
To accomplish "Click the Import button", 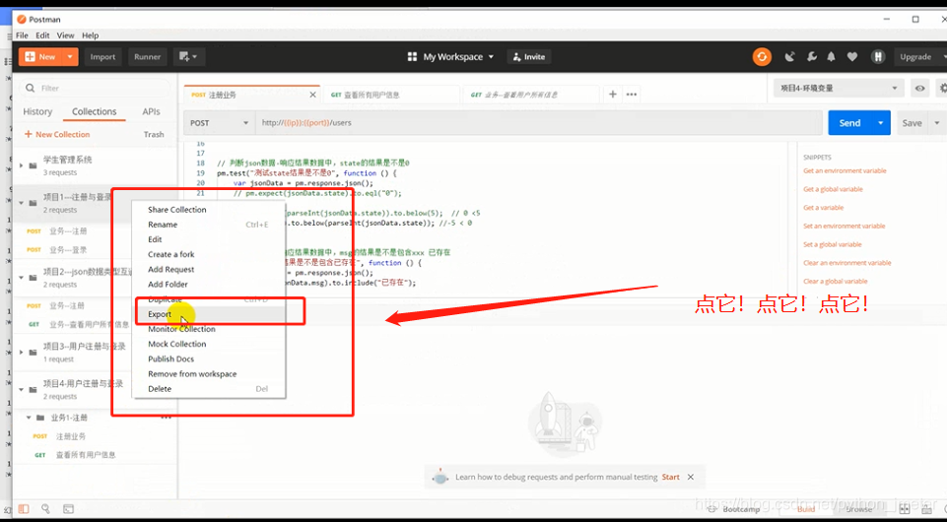I will tap(102, 57).
